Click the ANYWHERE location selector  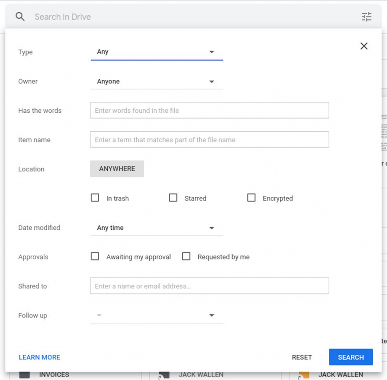click(x=117, y=168)
